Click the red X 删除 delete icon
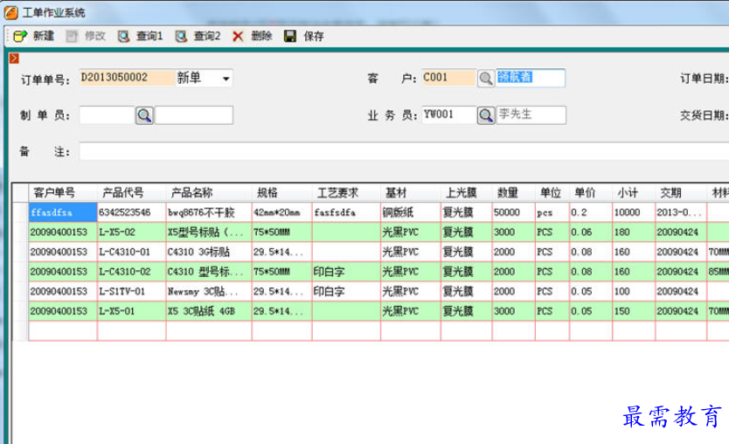Screen dimensions: 729x444 (238, 36)
